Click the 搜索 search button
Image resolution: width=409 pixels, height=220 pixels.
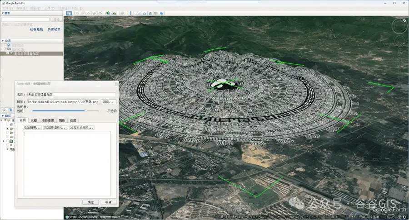point(57,19)
